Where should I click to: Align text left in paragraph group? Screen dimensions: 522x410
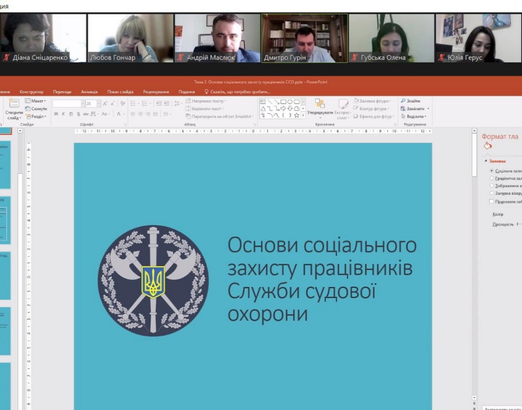pyautogui.click(x=133, y=114)
